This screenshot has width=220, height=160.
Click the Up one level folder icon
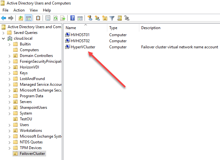tap(21, 18)
